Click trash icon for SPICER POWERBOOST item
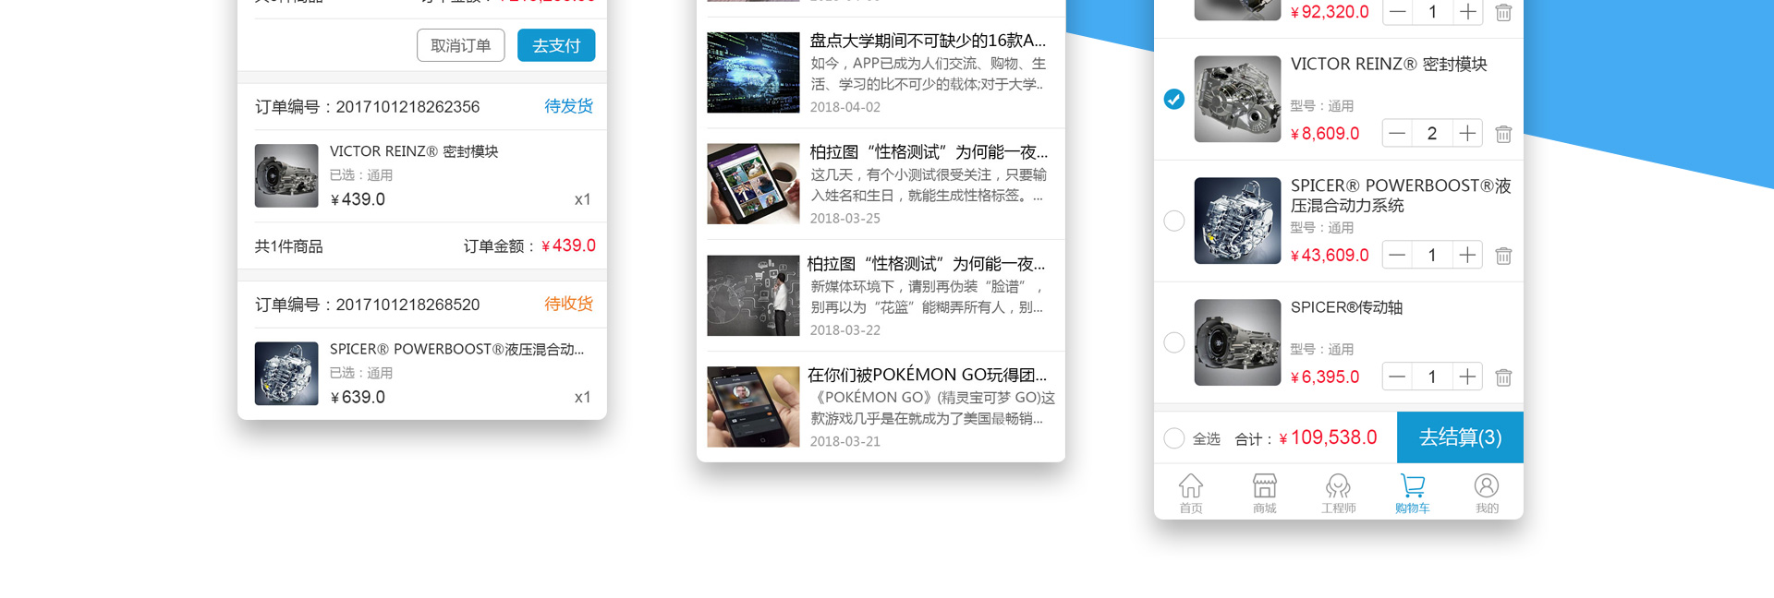Viewport: 1774px width, 598px height. [1503, 256]
